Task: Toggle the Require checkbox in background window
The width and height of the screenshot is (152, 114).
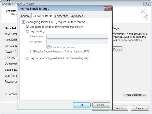Action: pyautogui.click(x=6, y=94)
